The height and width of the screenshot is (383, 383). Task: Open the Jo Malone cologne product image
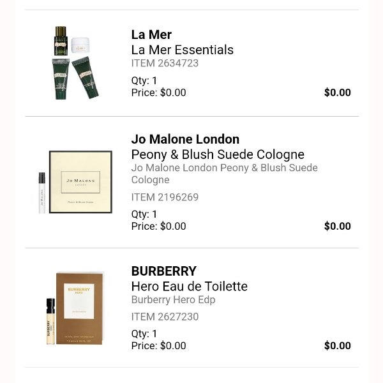pos(75,182)
